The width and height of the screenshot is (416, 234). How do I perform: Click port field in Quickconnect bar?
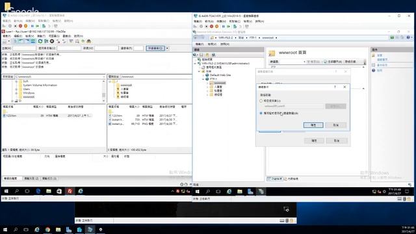(138, 48)
